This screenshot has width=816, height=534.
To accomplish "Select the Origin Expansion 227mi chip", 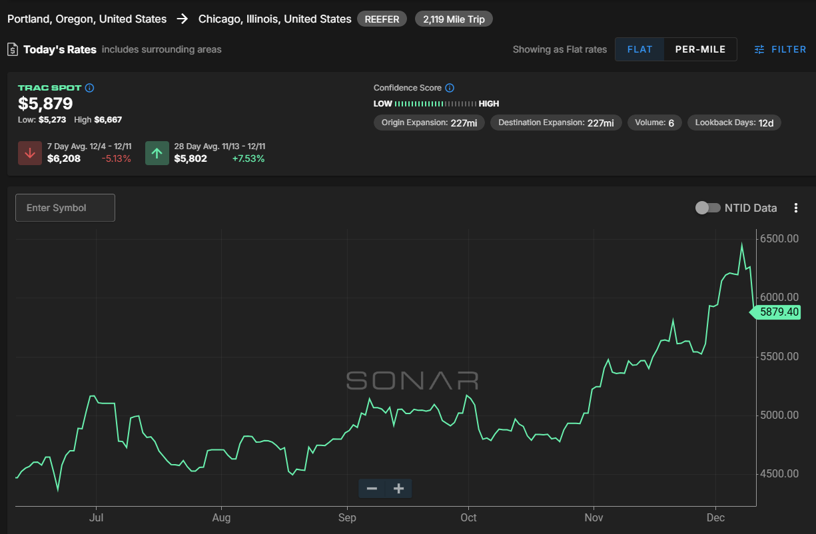I will click(430, 123).
